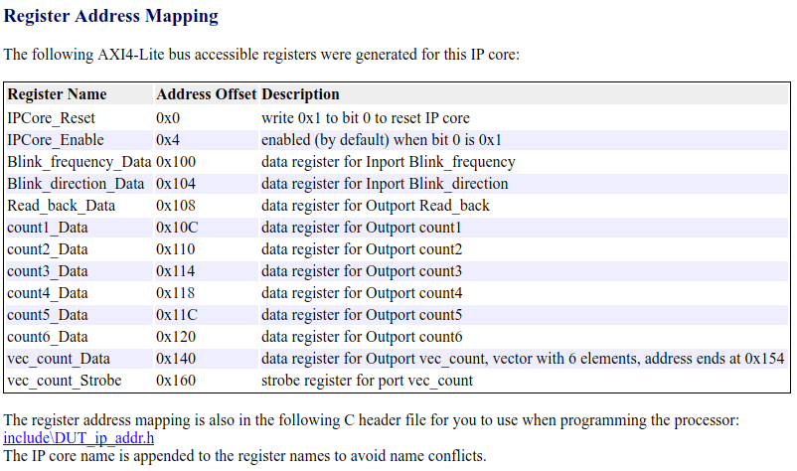The image size is (797, 471).
Task: Select the count3_Data register name
Action: point(47,271)
